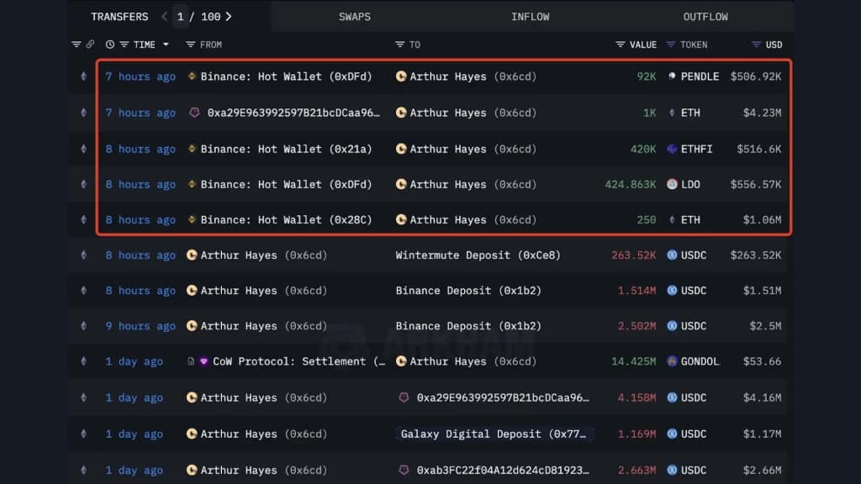
Task: Open Binance: Hot Wallet (0xDFd) on the PENDLE row
Action: tap(286, 76)
